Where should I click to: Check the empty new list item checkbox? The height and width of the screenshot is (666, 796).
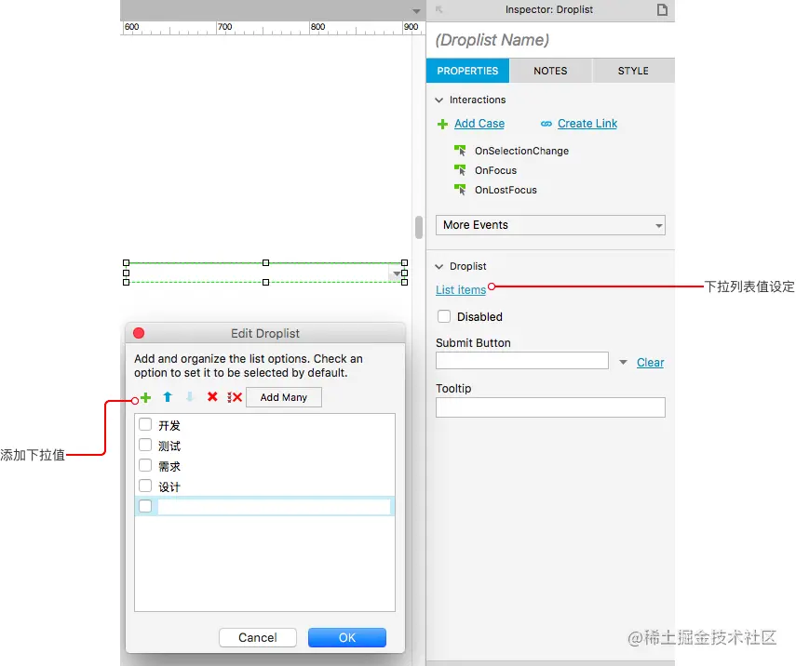click(145, 506)
